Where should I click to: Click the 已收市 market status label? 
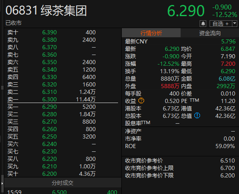click(14, 23)
